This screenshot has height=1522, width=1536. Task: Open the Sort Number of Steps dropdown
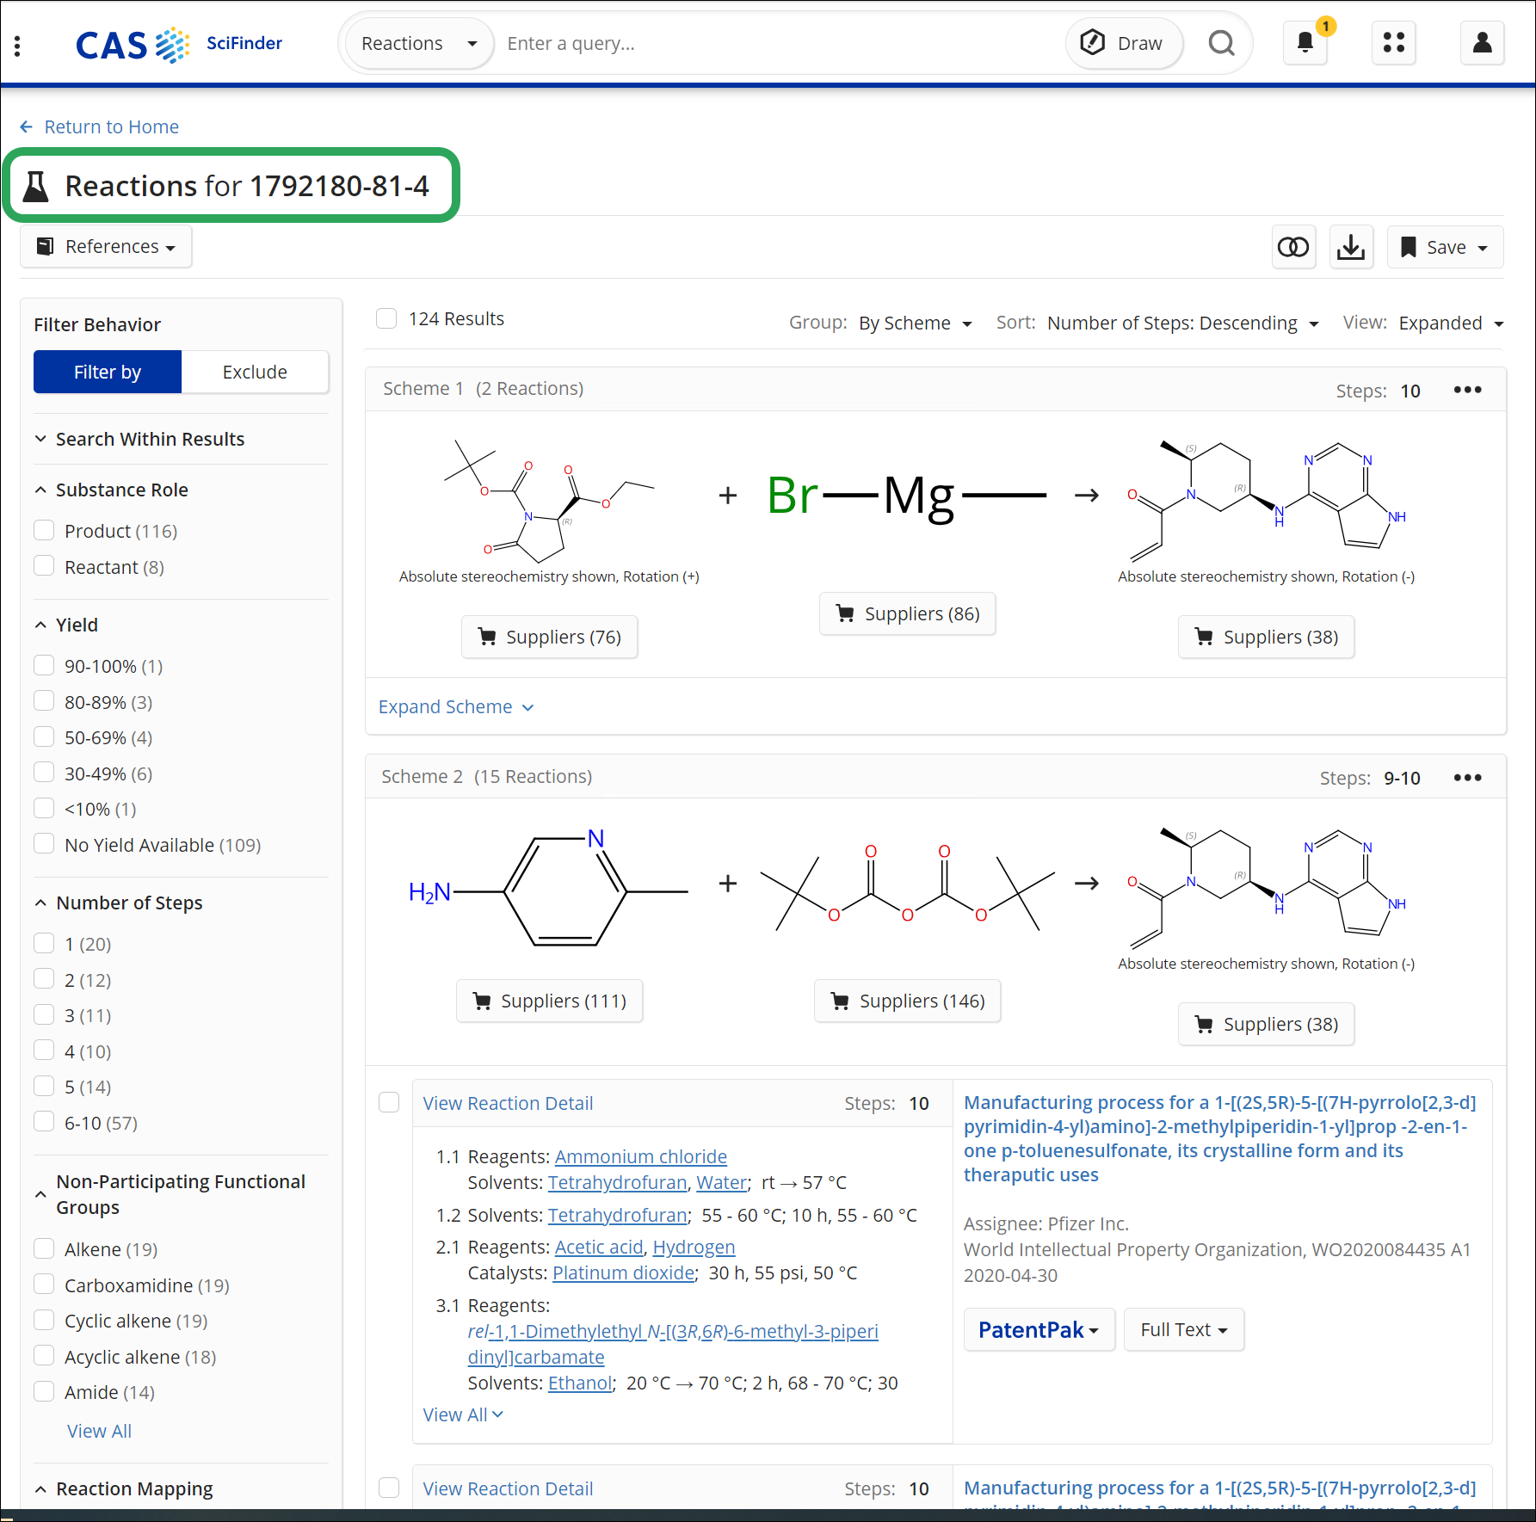pyautogui.click(x=1182, y=324)
